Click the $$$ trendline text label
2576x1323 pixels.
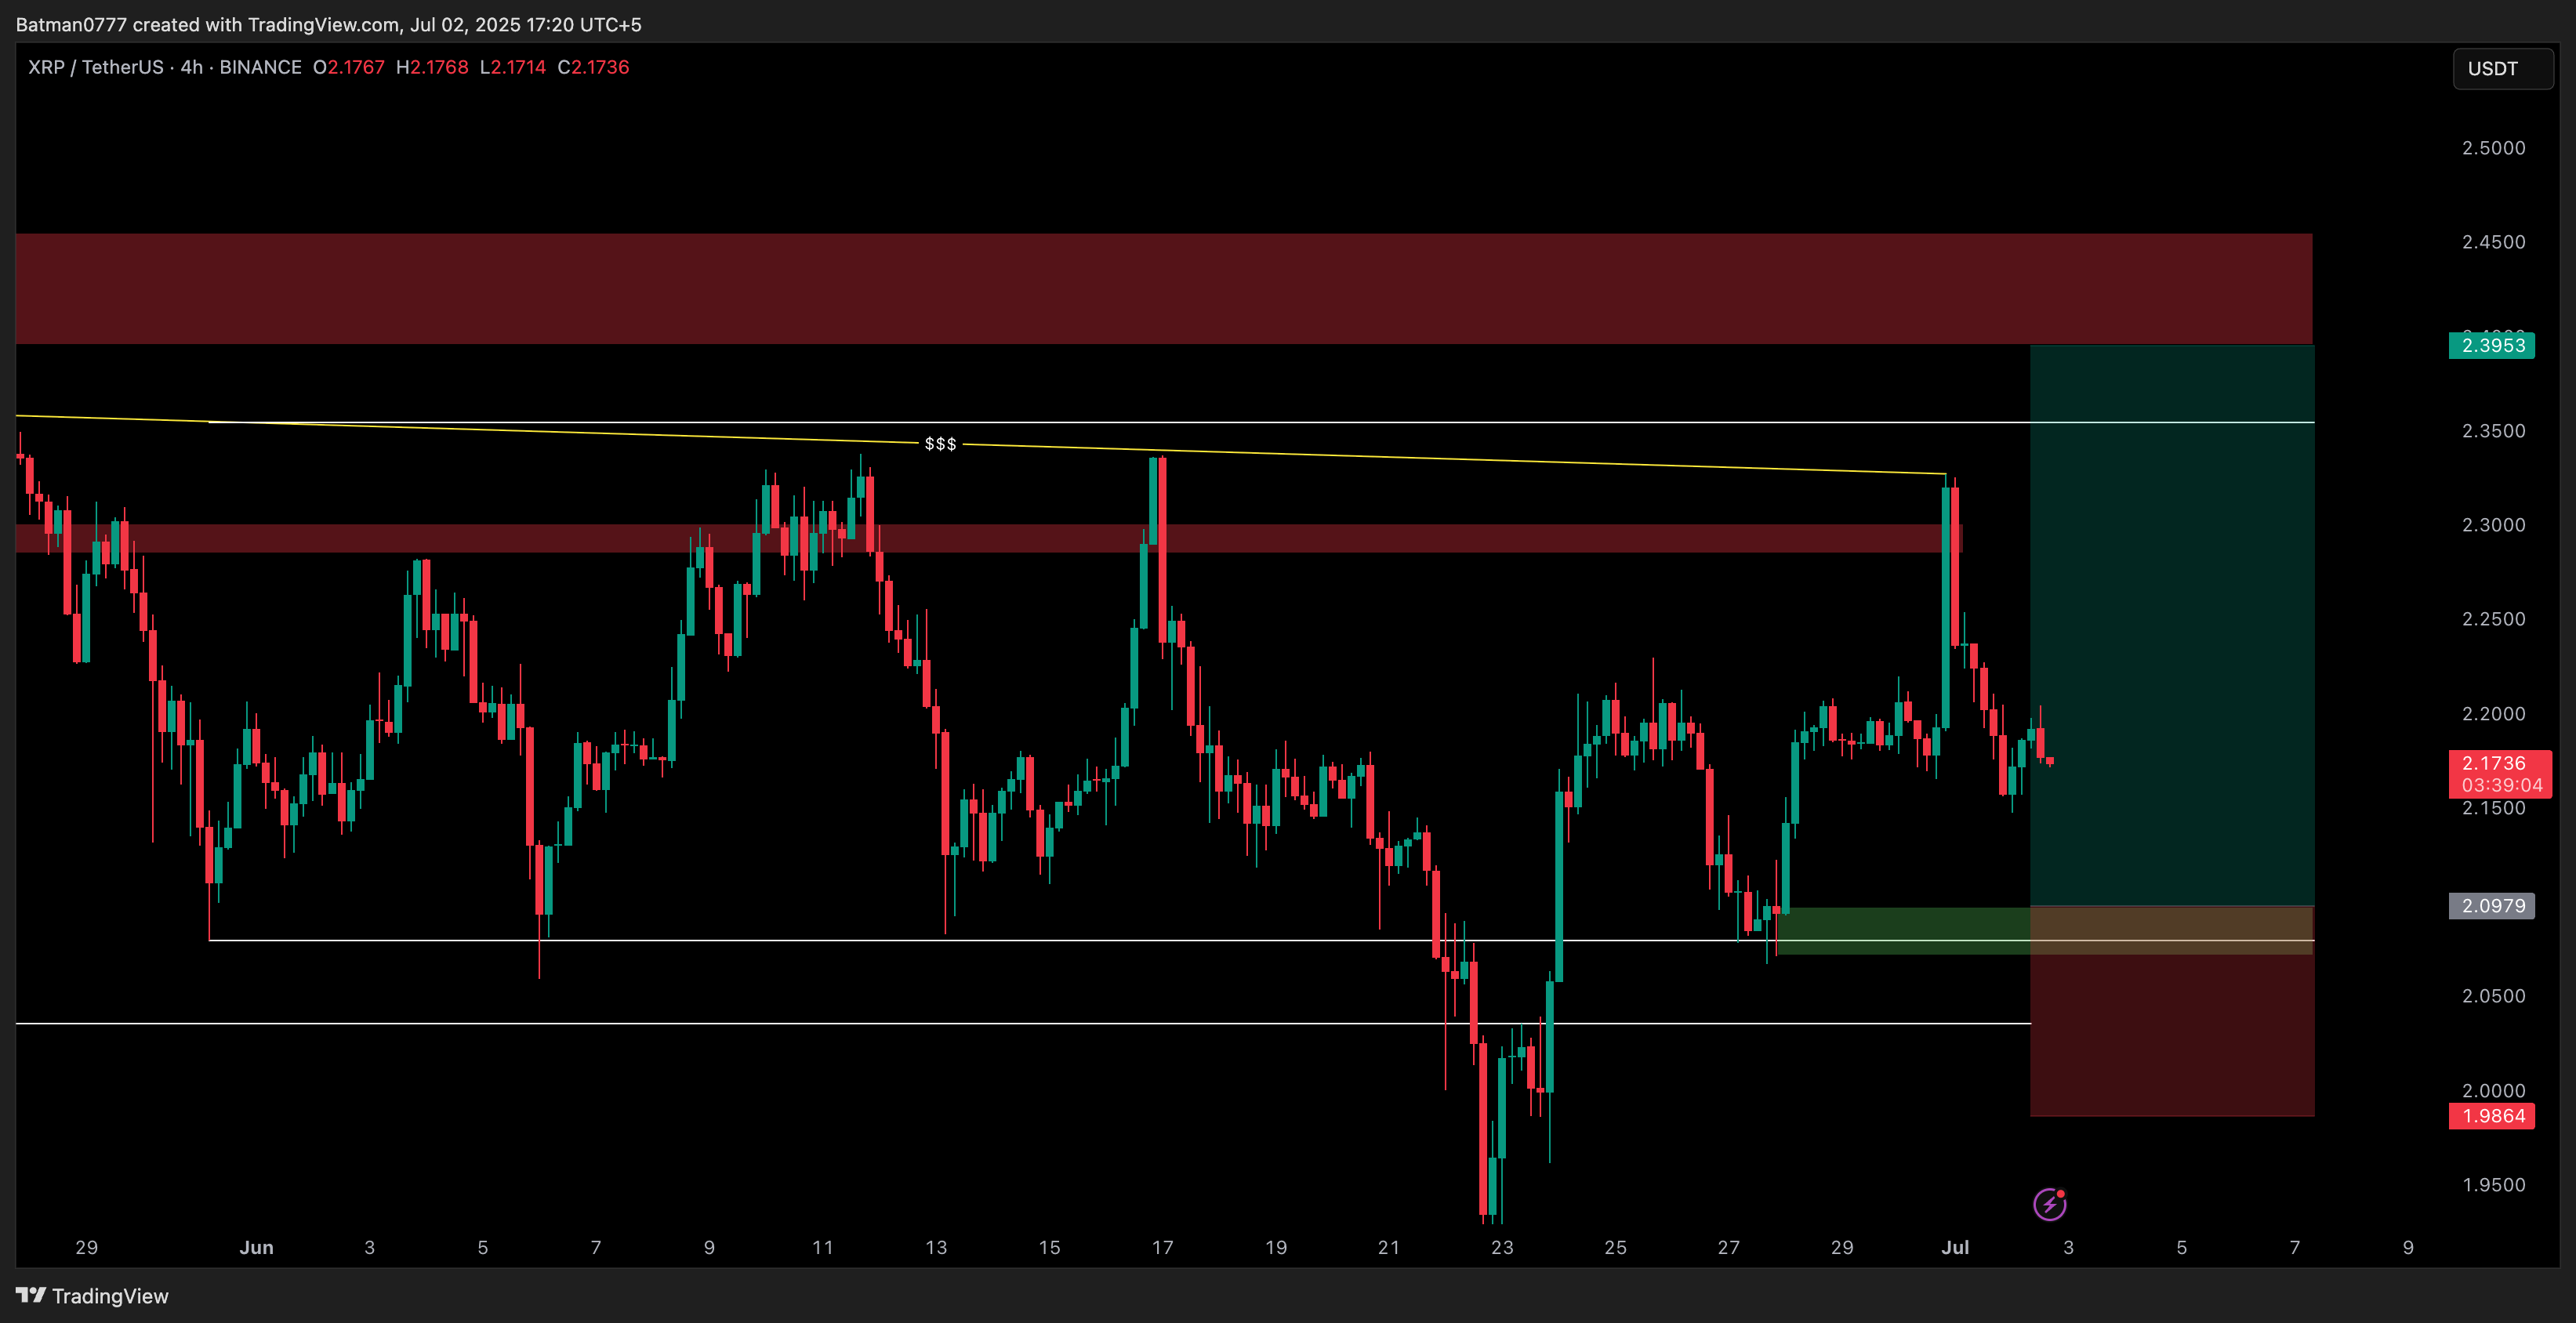940,444
